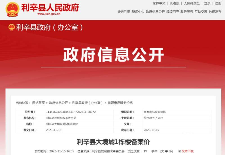Enable 无障碍浏览 accessibility browsing
225x155 pixels.
tap(192, 3)
